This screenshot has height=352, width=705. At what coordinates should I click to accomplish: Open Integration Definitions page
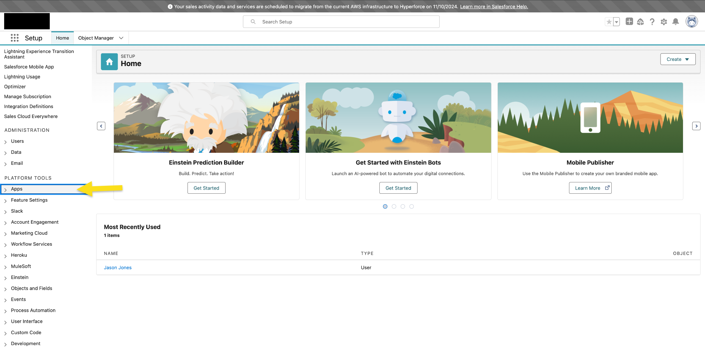coord(29,107)
